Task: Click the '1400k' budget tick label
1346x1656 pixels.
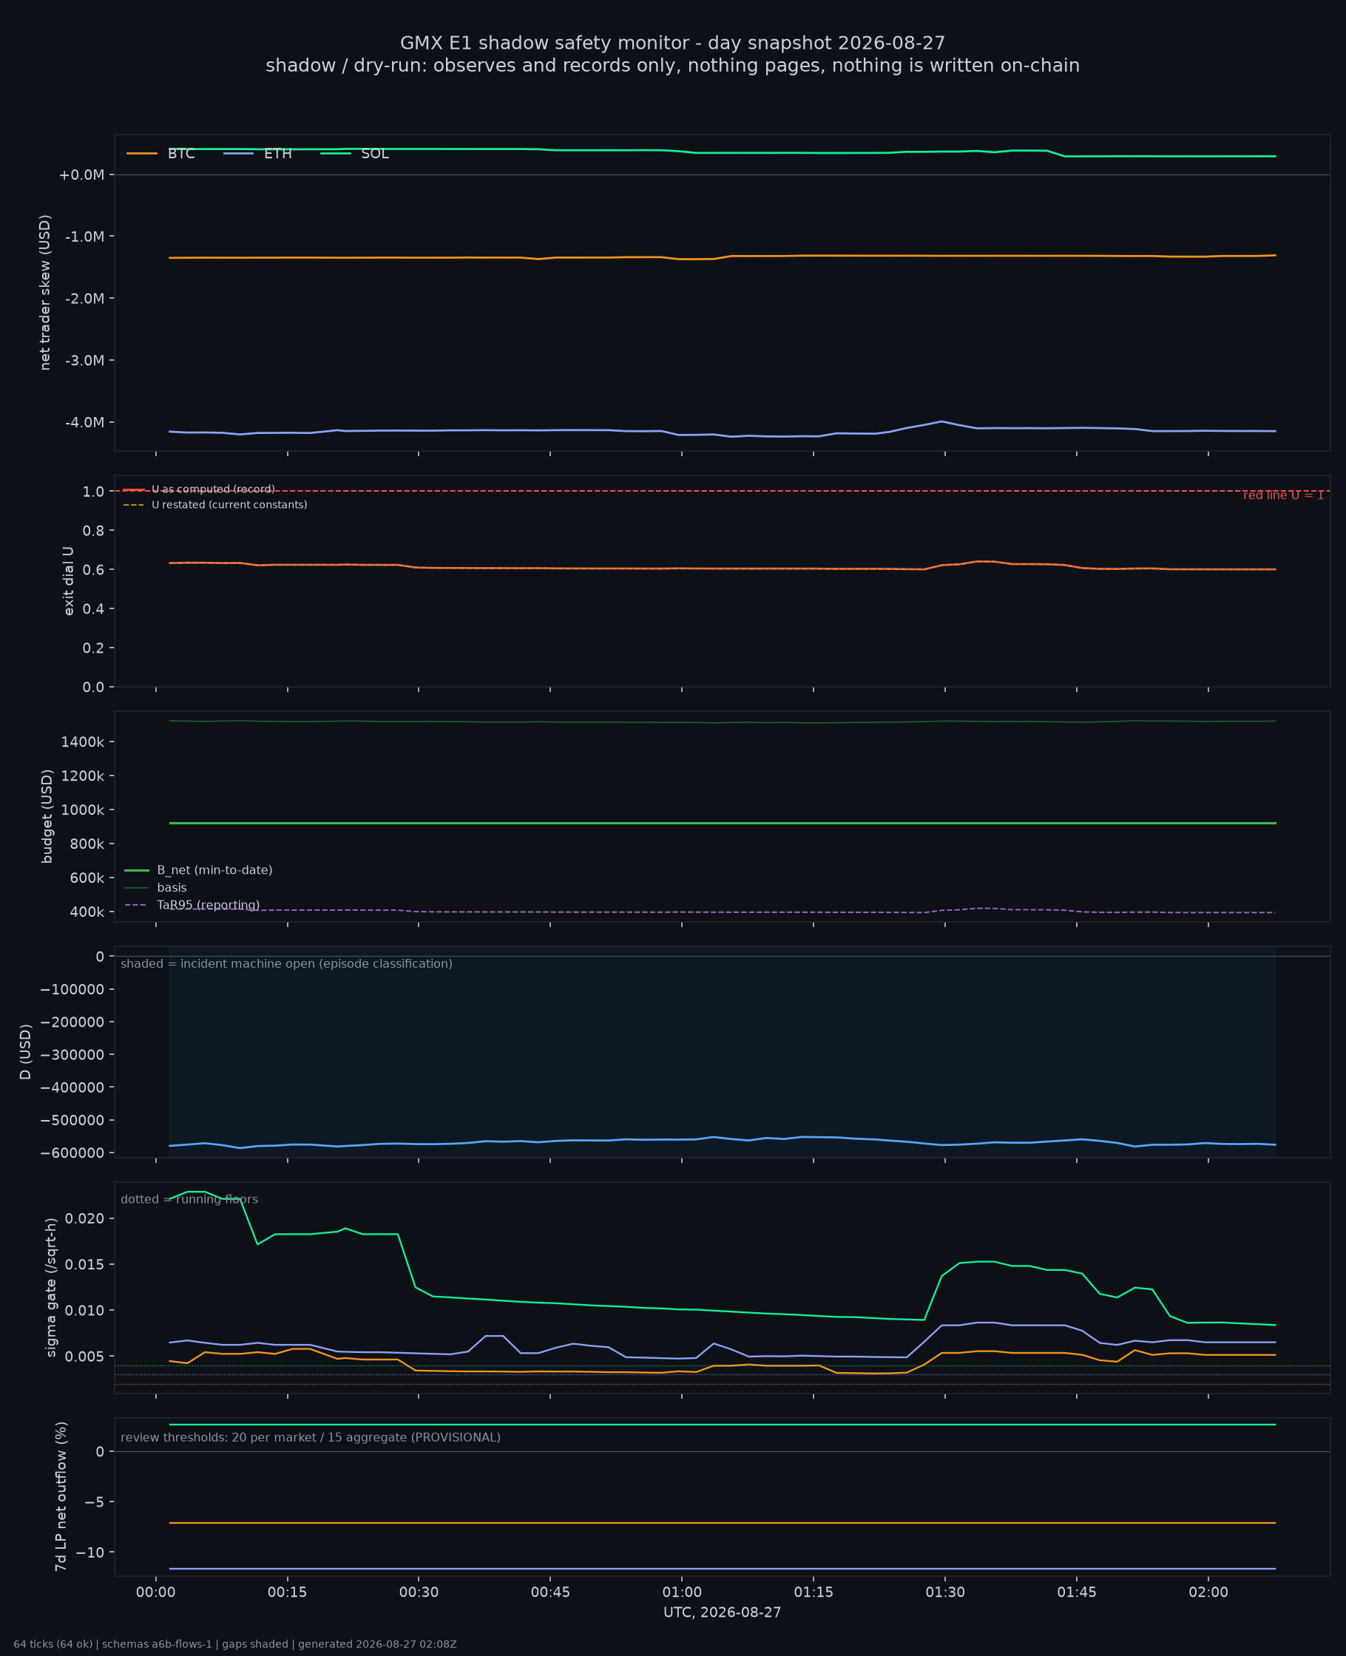Action: (82, 742)
